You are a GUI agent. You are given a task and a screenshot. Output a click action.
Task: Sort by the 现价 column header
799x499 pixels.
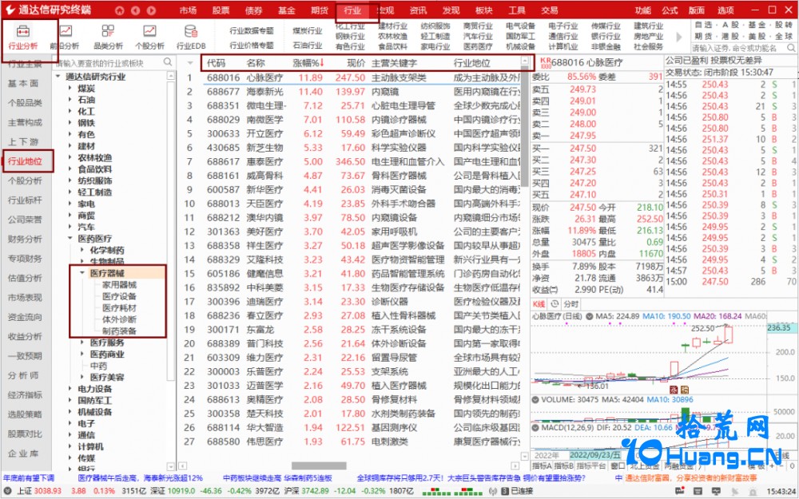click(x=356, y=63)
